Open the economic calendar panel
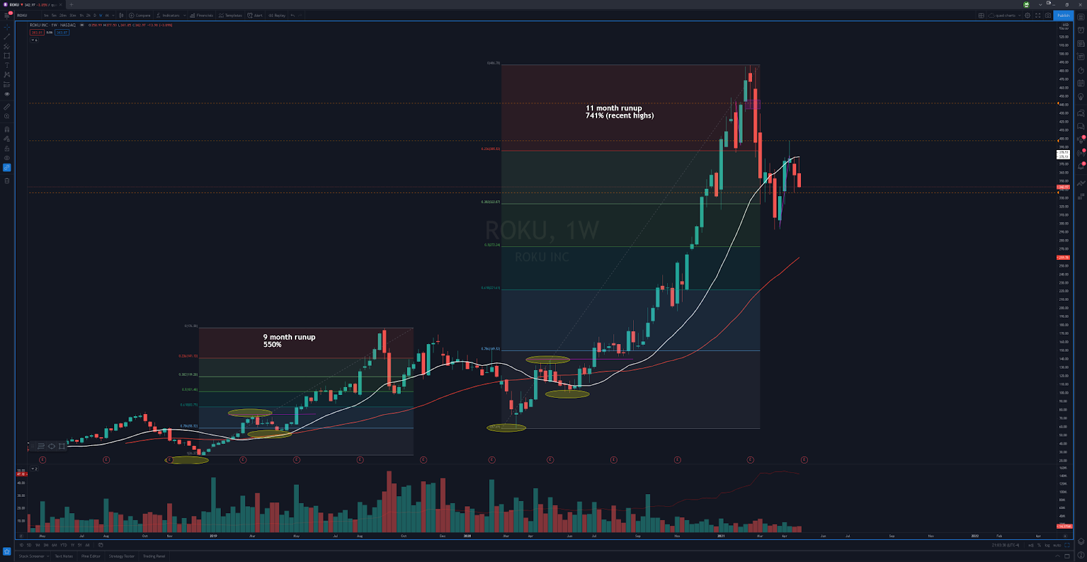The height and width of the screenshot is (562, 1087). click(x=1081, y=83)
